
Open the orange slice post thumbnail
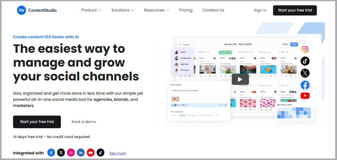click(268, 69)
